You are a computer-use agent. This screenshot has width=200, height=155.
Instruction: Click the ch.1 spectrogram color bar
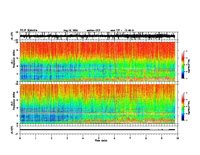tap(183, 65)
